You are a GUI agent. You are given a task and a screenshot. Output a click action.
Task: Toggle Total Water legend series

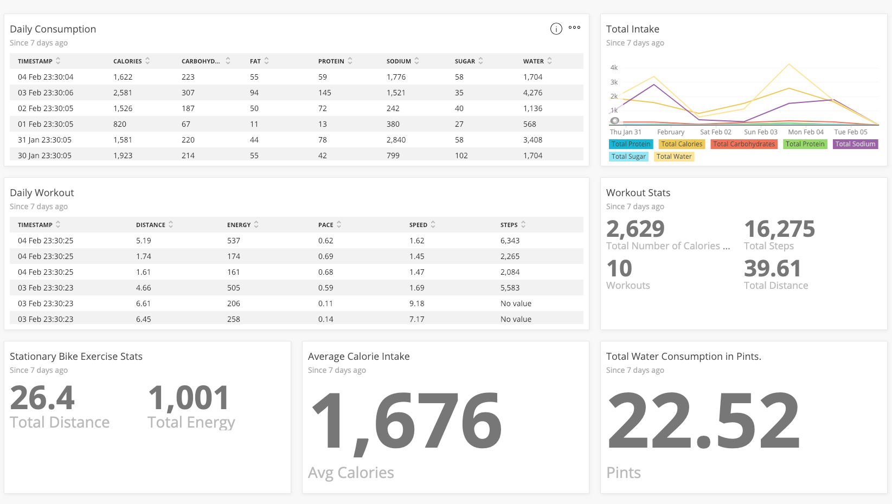pos(674,157)
